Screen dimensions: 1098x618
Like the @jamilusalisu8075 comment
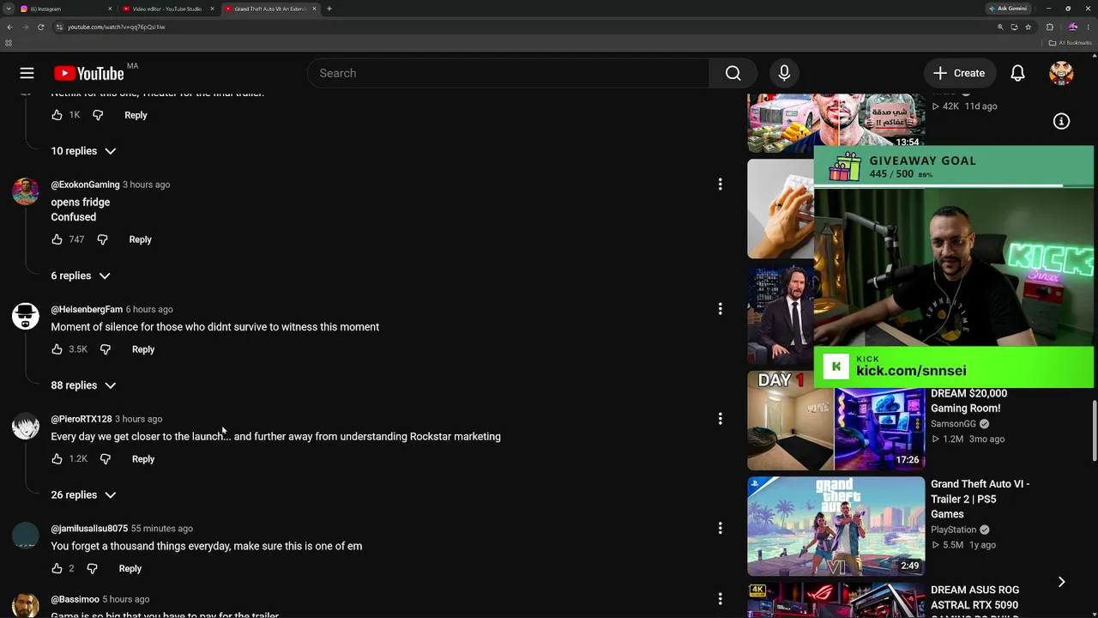pos(57,568)
